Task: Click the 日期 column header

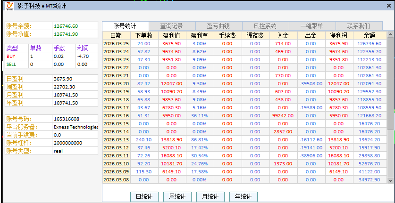Action: click(117, 35)
